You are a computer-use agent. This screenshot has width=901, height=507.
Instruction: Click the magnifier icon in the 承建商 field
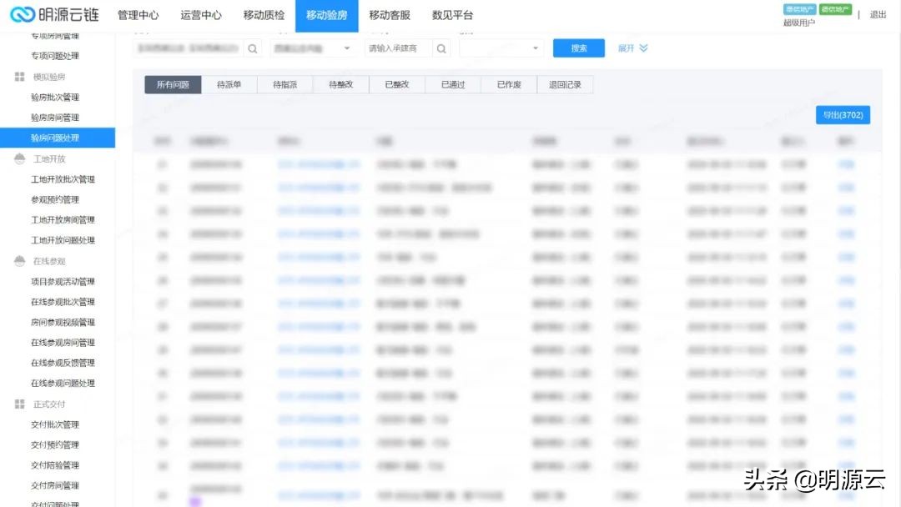(442, 48)
